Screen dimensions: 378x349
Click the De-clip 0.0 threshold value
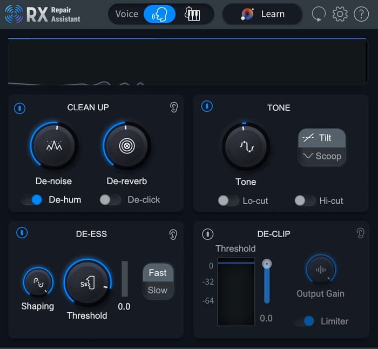pos(266,319)
